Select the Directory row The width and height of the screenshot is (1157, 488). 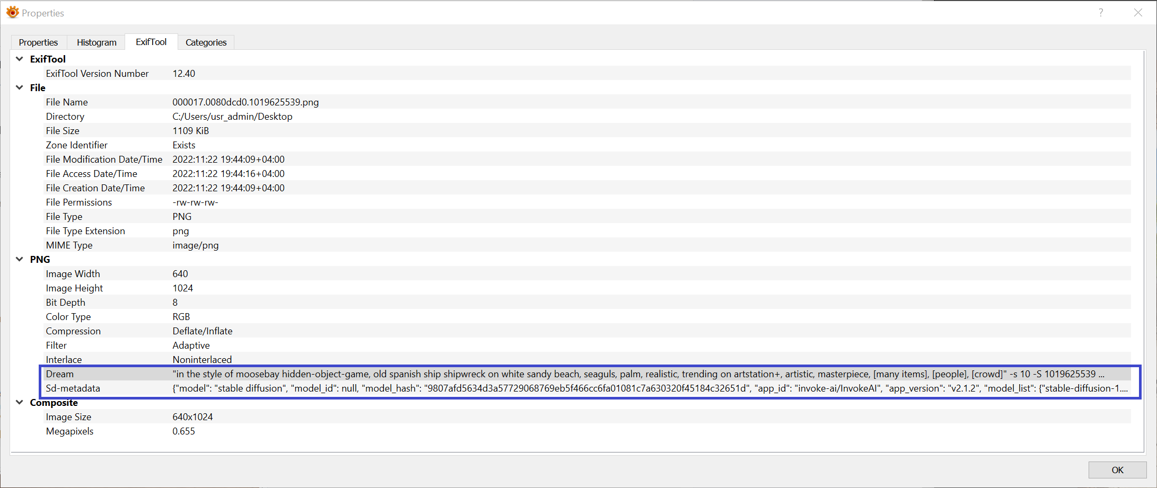pyautogui.click(x=586, y=116)
